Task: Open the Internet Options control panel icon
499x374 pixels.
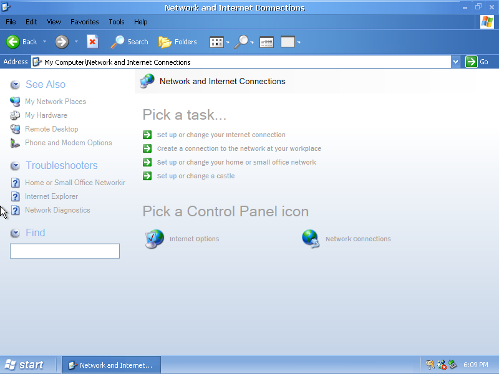Action: click(154, 239)
